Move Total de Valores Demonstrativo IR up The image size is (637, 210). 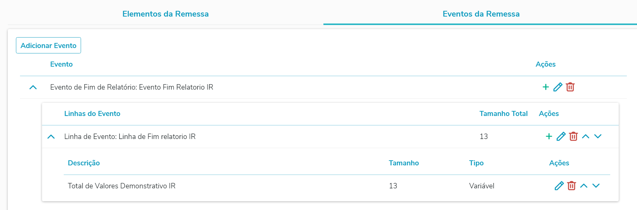(x=584, y=186)
